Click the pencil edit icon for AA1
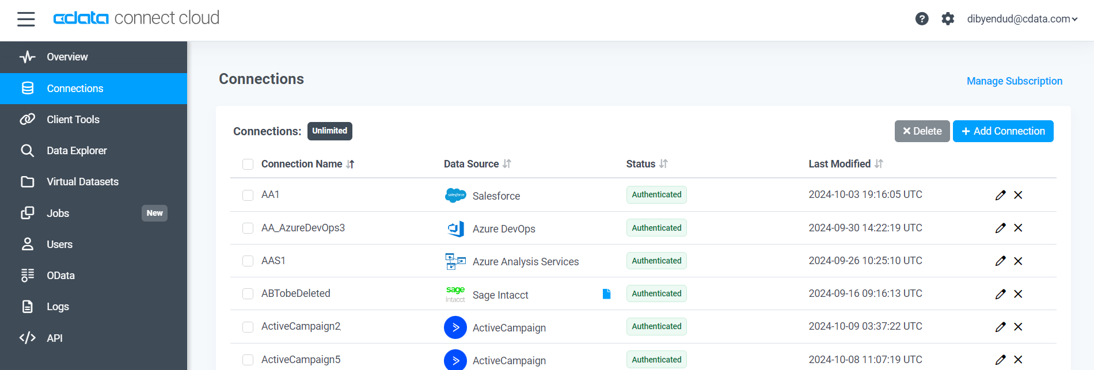Screen dimensions: 1094x370 point(1000,195)
